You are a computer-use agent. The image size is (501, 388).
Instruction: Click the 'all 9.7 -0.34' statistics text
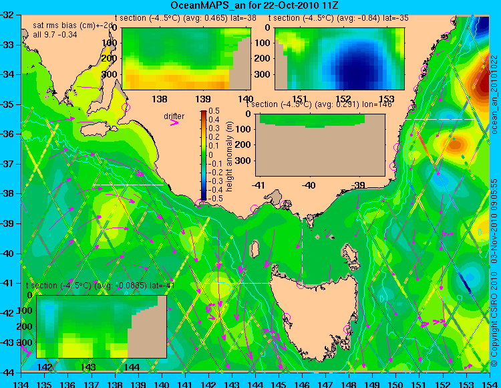[55, 35]
